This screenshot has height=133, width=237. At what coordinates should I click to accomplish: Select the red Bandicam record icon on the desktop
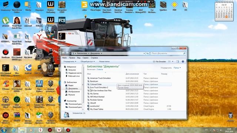6,52
